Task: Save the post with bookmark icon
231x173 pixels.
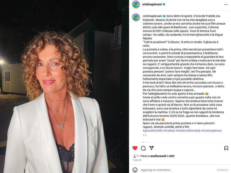Action: click(226, 148)
